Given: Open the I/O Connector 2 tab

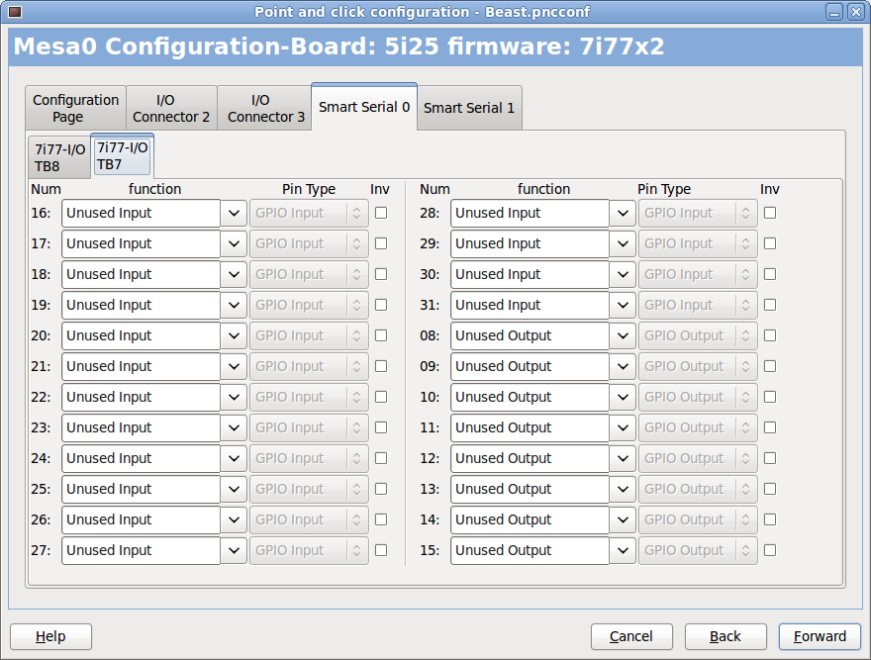Looking at the screenshot, I should click(x=171, y=108).
